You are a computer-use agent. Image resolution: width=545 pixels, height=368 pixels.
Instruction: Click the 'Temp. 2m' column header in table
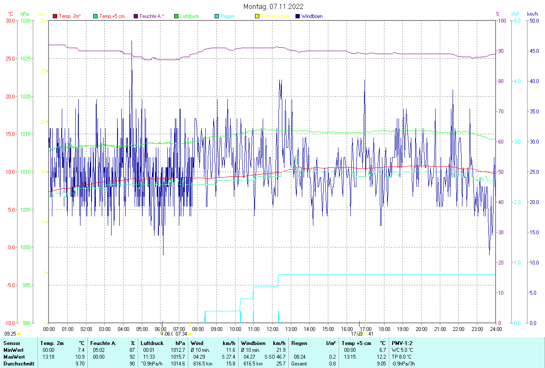click(52, 343)
